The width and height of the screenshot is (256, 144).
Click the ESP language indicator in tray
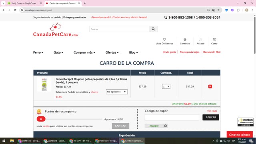pyautogui.click(x=234, y=141)
